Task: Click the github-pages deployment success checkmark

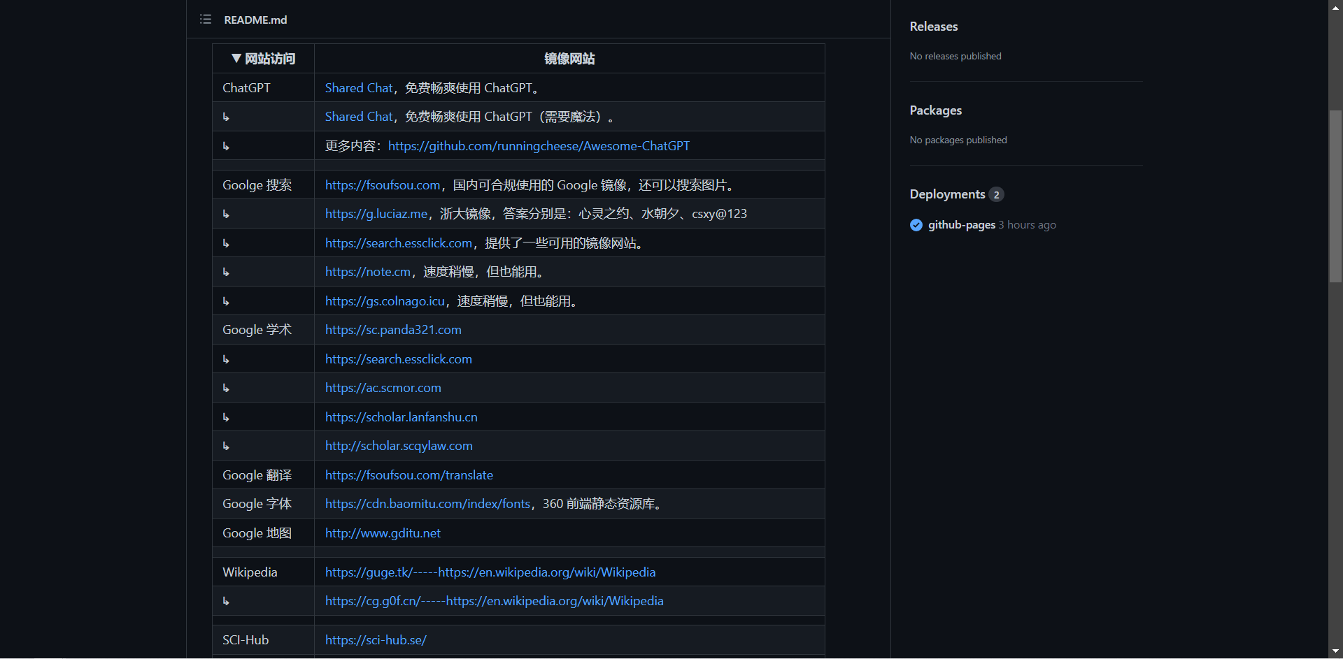Action: click(916, 225)
